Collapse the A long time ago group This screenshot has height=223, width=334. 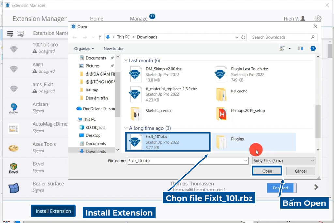click(126, 128)
